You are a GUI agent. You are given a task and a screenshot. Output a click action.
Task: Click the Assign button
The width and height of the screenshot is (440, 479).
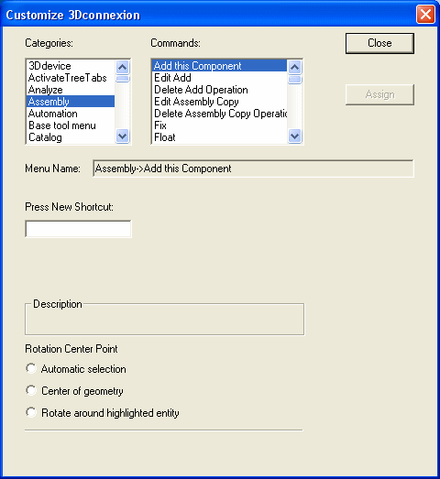click(379, 94)
